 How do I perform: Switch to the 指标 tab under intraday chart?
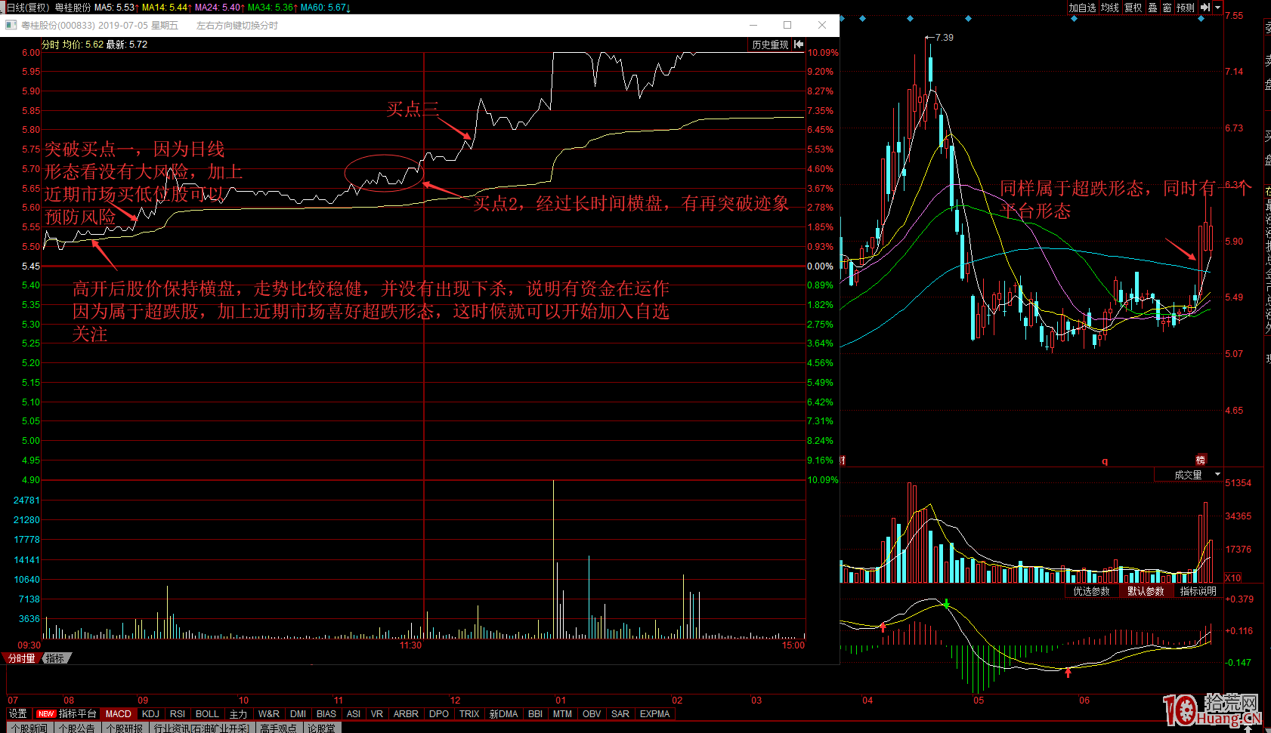pos(55,658)
